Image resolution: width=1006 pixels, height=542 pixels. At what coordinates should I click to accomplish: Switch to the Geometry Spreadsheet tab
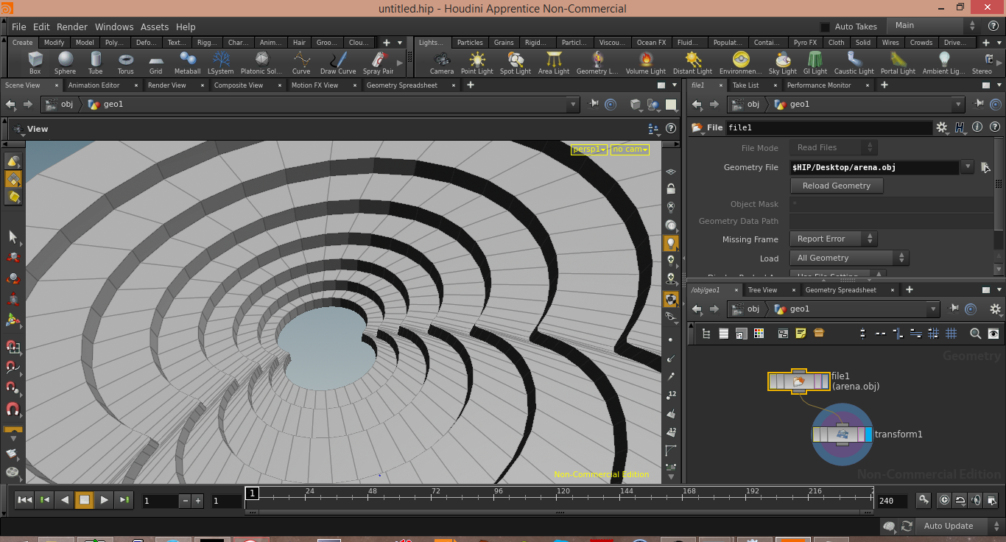401,85
